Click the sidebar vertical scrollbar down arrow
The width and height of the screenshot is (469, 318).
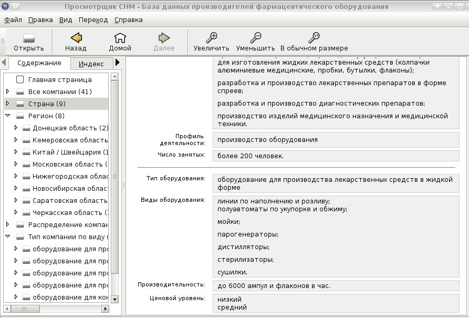114,299
